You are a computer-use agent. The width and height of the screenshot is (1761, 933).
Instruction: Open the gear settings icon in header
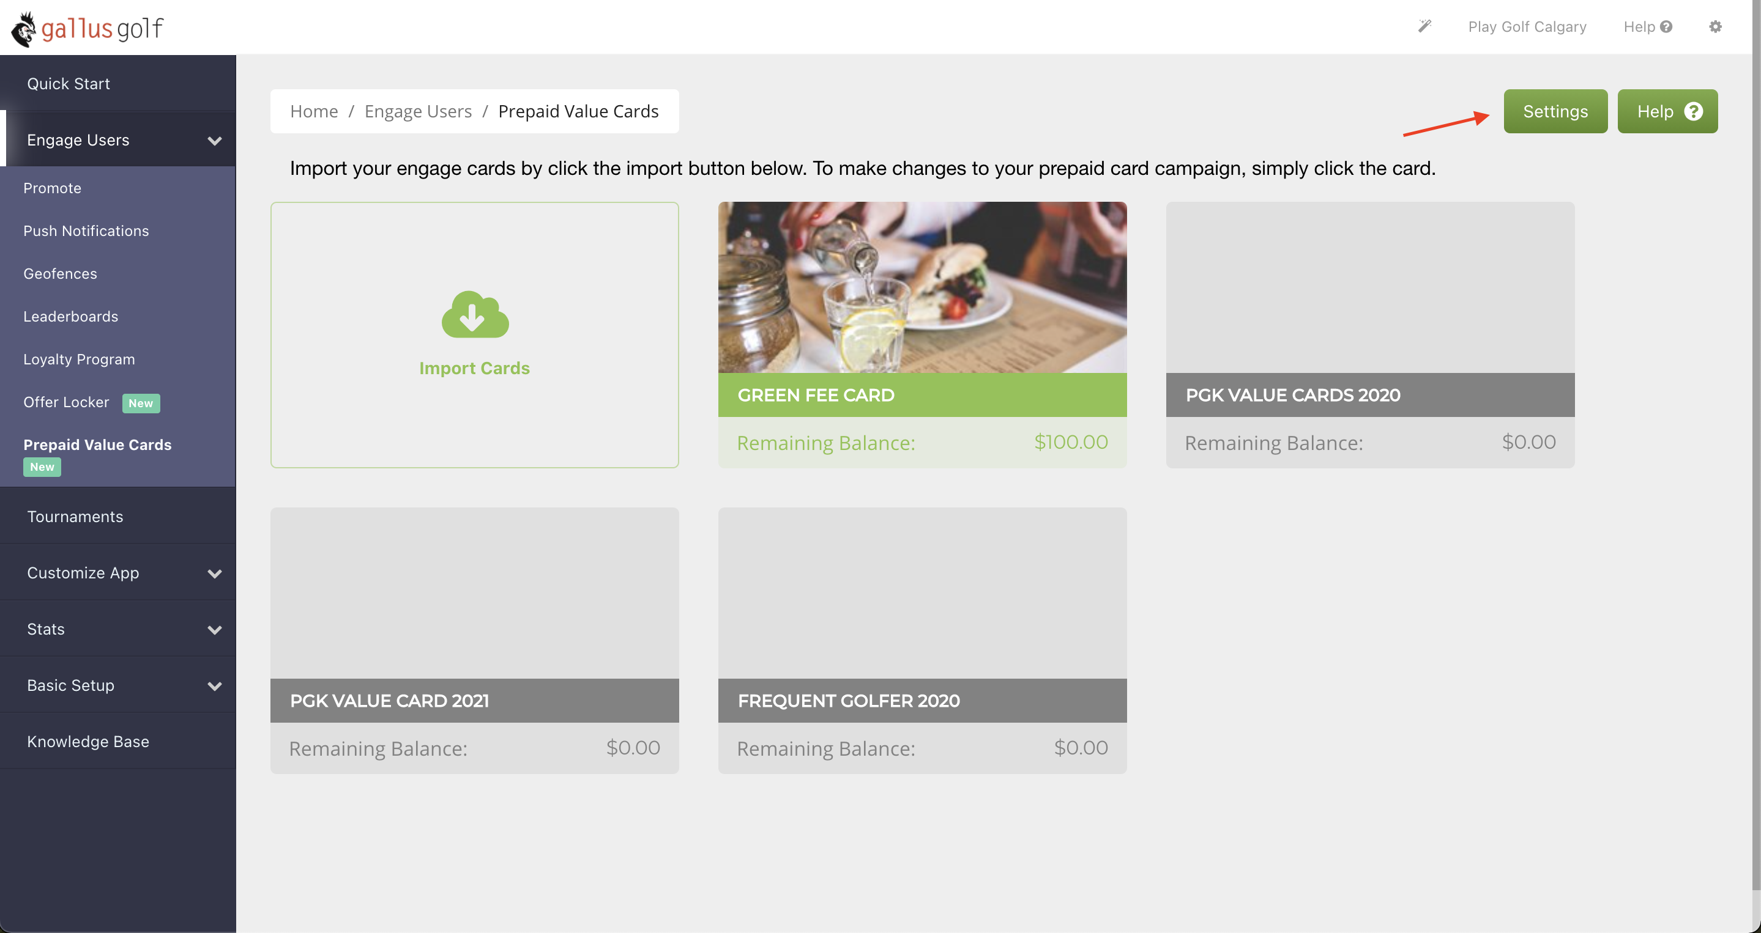click(1714, 27)
